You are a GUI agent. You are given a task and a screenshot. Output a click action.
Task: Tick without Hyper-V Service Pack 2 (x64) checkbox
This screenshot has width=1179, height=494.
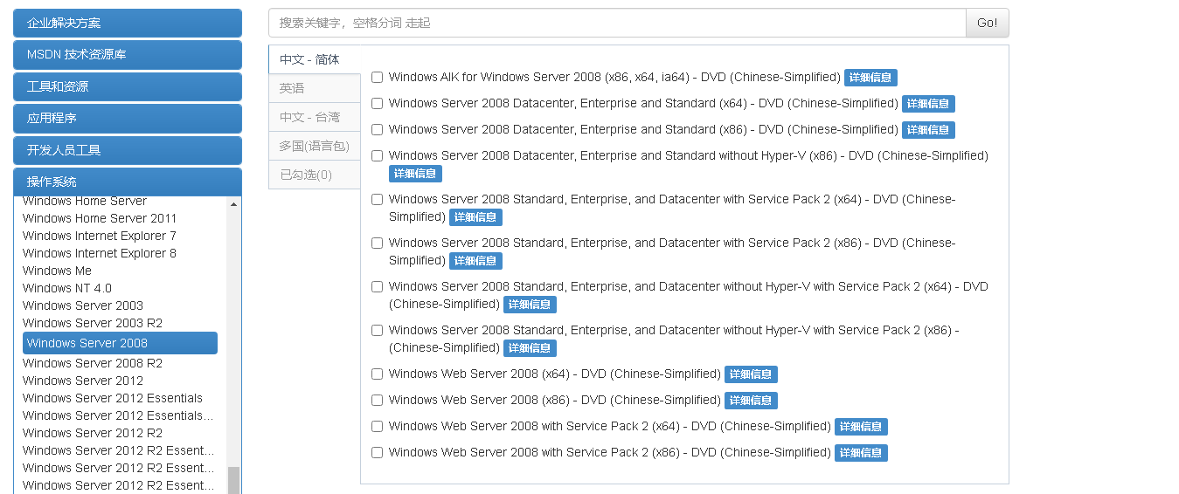378,287
